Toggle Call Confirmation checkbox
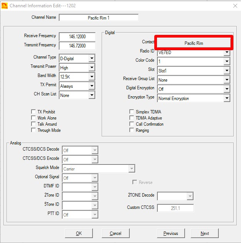The image size is (241, 243). tap(132, 124)
